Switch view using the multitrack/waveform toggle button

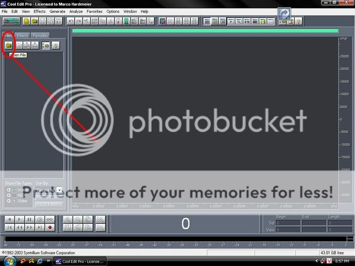(x=12, y=21)
